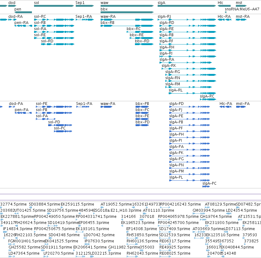Image resolution: width=261 pixels, height=258 pixels.
Task: Select transcript slgA-RH
Action: [x=167, y=47]
